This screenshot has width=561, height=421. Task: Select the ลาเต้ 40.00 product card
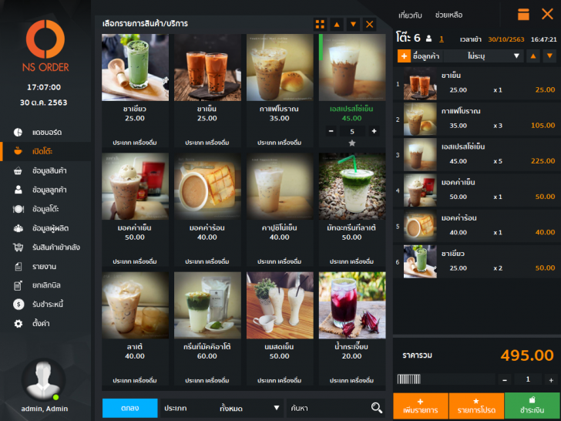(x=135, y=328)
